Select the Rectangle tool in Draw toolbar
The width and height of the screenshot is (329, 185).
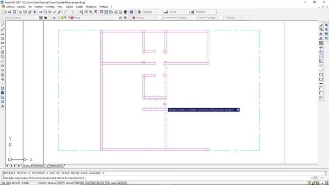point(3,43)
